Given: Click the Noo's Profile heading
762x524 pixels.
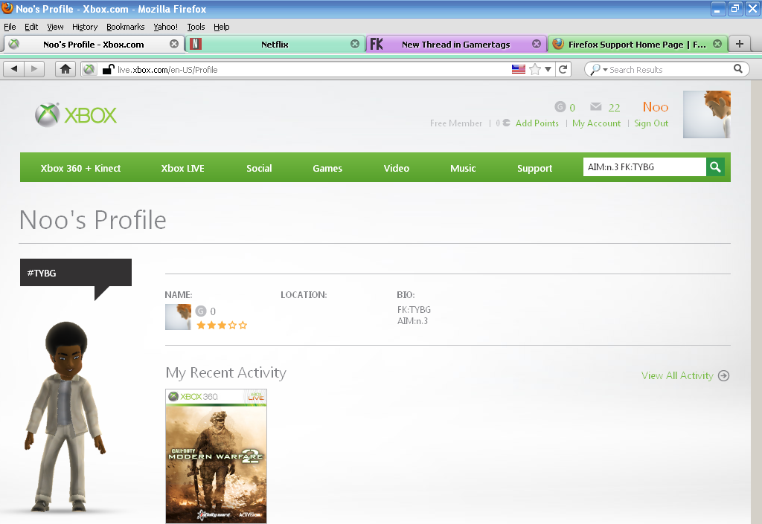Looking at the screenshot, I should pos(93,220).
